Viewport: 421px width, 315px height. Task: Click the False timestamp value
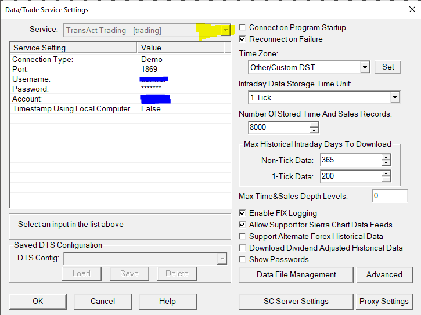[151, 108]
